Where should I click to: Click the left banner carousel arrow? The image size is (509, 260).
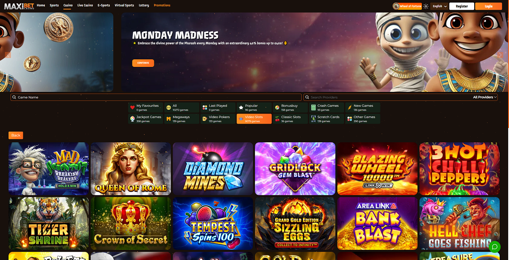point(8,55)
